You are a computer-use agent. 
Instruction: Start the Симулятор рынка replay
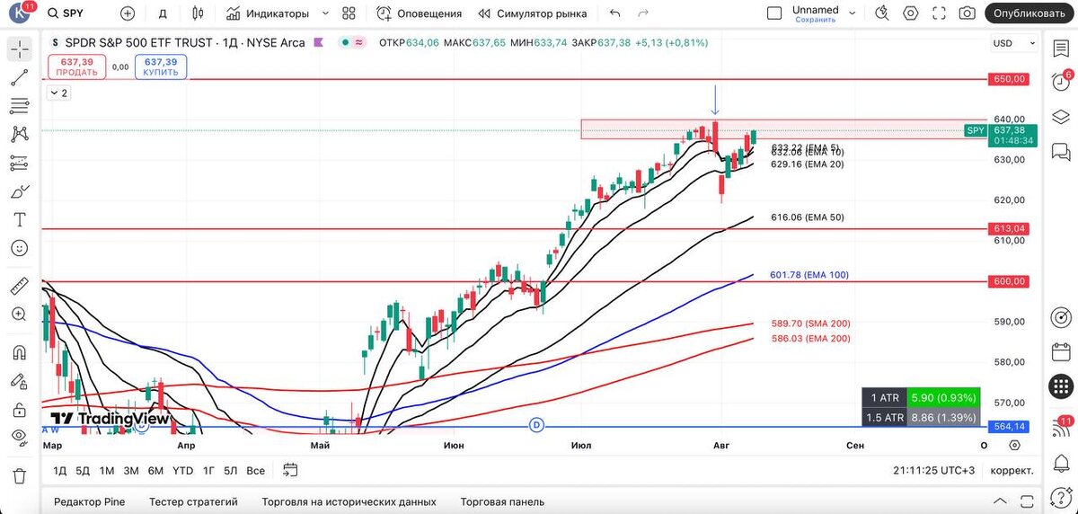[x=532, y=13]
